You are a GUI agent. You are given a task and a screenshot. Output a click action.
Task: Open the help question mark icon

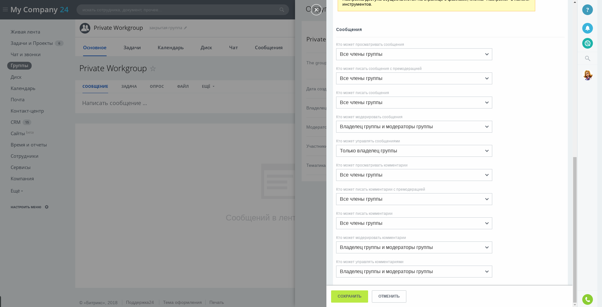(587, 10)
